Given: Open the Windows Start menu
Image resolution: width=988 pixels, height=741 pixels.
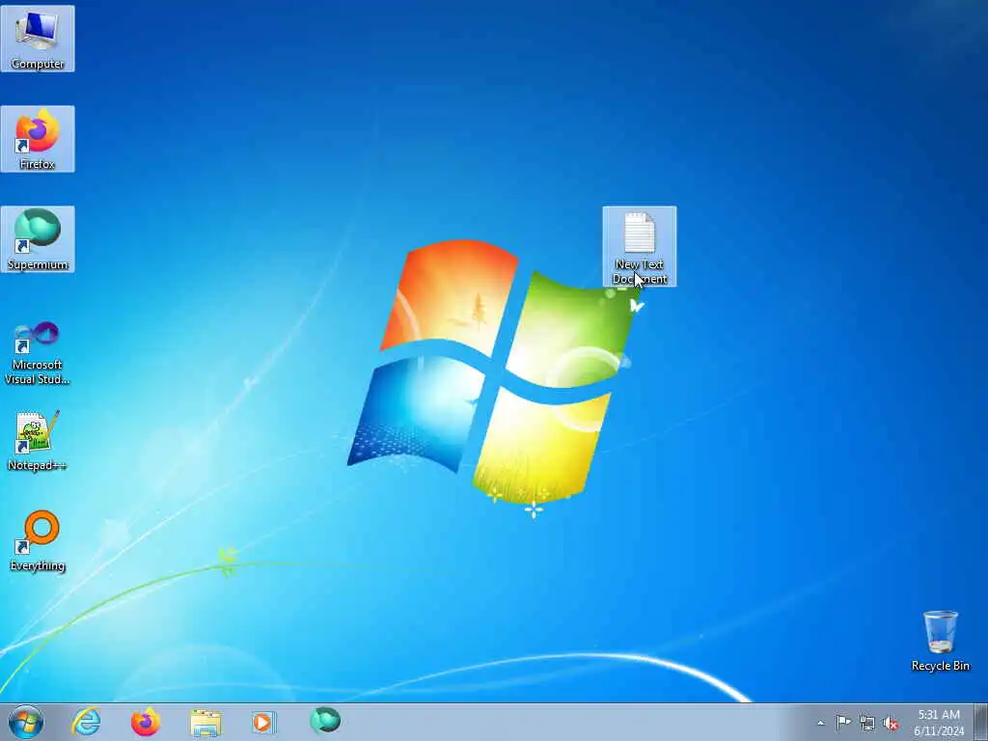Looking at the screenshot, I should point(26,722).
